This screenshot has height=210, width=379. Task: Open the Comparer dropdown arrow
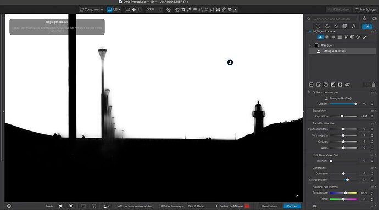pyautogui.click(x=102, y=9)
